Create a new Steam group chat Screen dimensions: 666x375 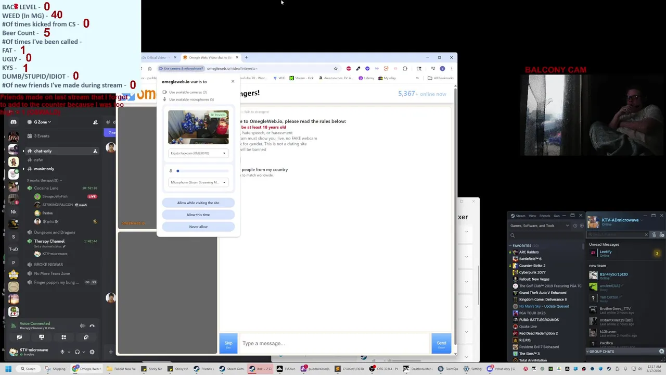661,352
